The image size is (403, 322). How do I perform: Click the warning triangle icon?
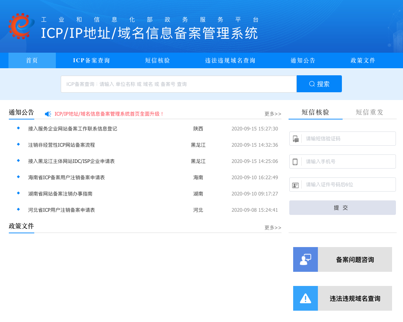click(x=306, y=298)
